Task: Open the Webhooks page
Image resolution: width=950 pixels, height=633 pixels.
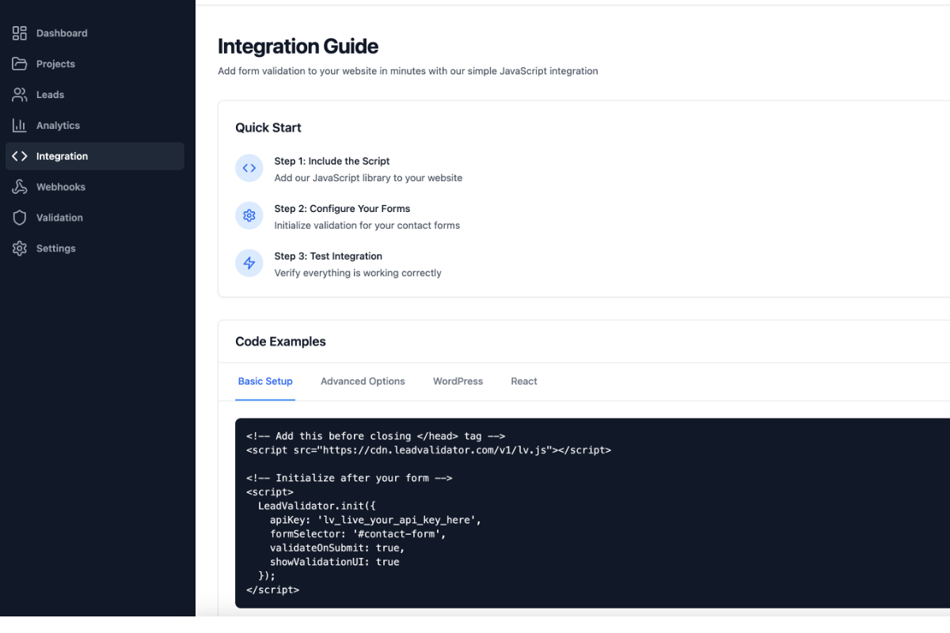Action: pos(95,188)
